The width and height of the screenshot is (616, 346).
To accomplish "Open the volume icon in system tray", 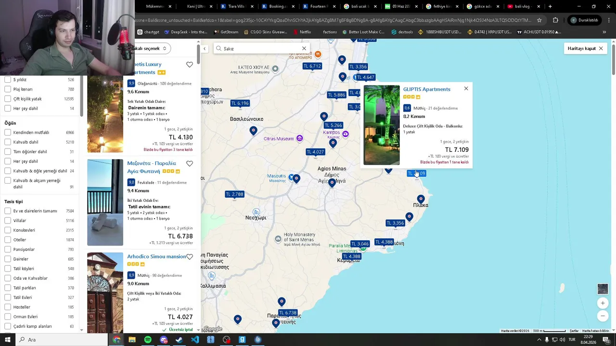I will [562, 340].
